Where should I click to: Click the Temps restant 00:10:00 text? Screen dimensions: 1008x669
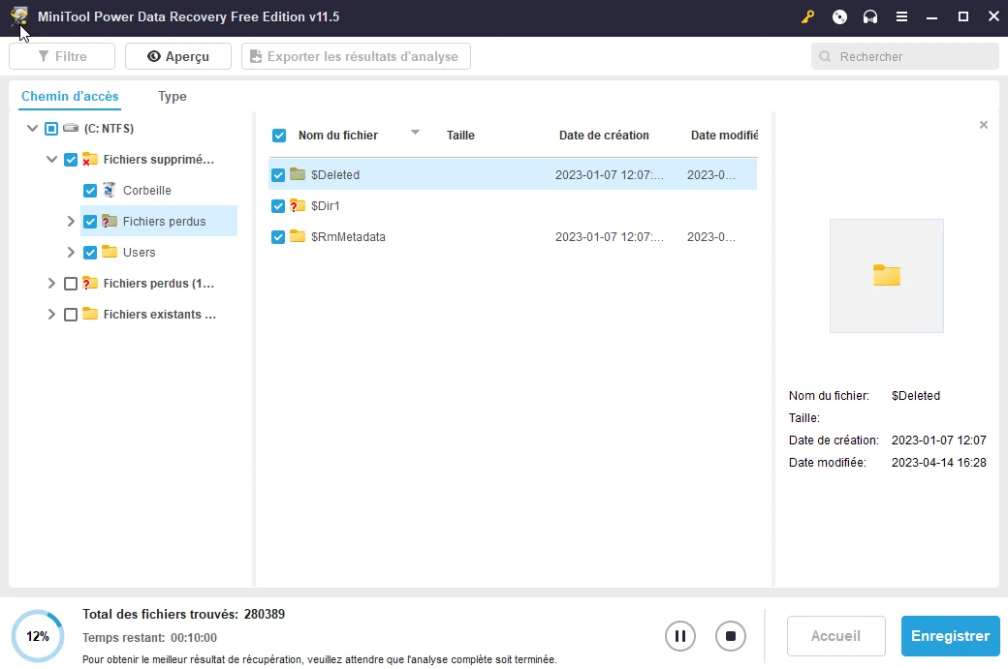(x=149, y=638)
